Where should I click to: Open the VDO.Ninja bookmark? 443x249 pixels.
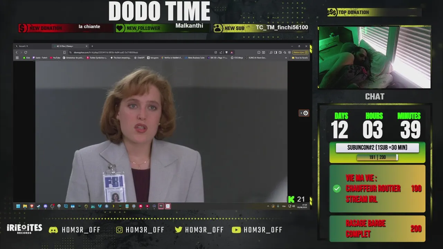tap(237, 58)
